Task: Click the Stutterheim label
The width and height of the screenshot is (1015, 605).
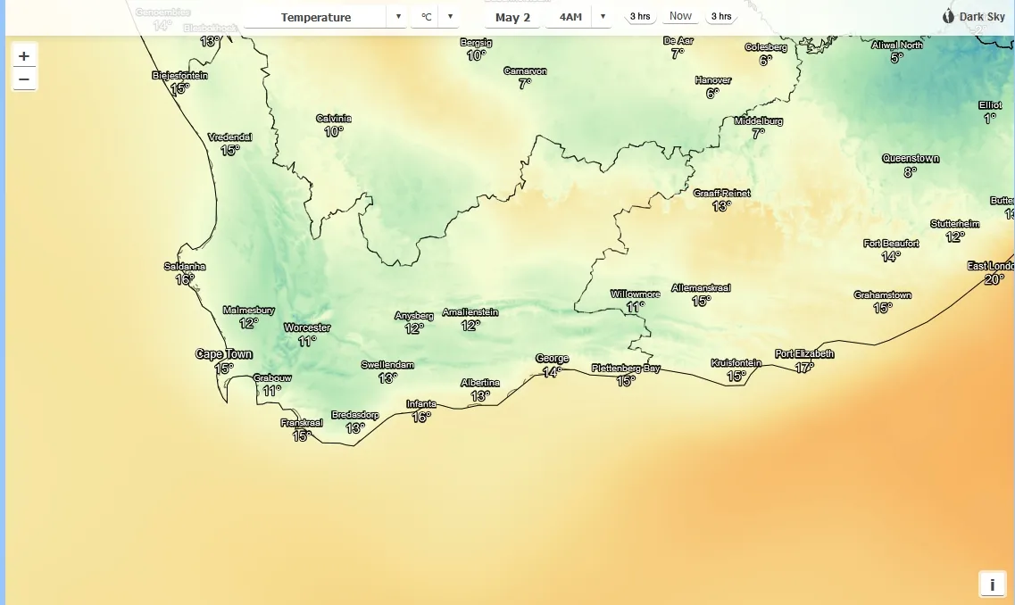Action: [955, 224]
